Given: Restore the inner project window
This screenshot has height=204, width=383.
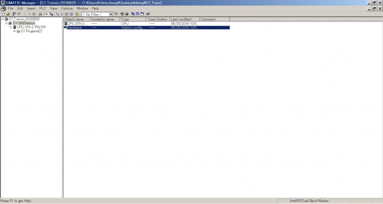Looking at the screenshot, I should 374,9.
